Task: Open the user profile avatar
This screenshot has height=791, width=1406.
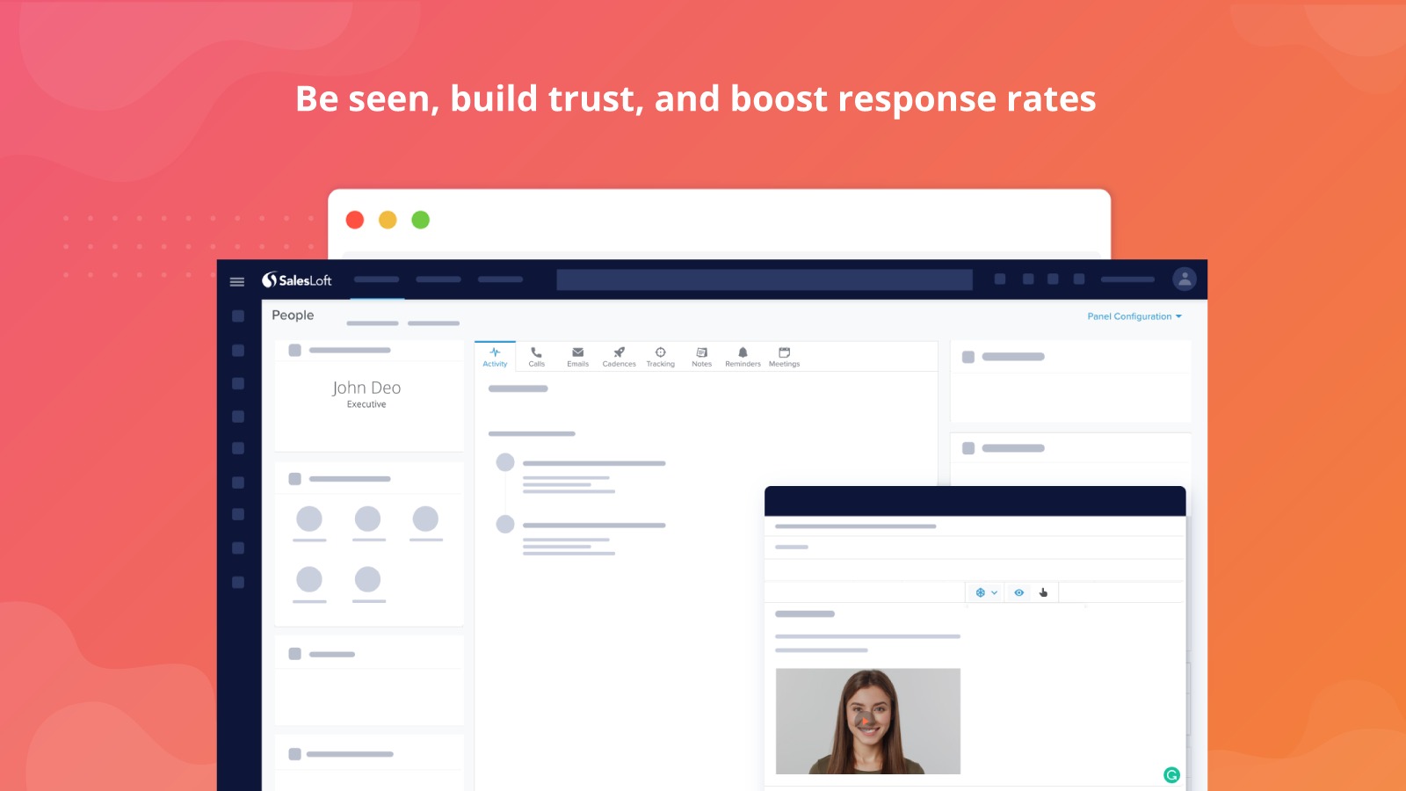Action: pyautogui.click(x=1185, y=279)
